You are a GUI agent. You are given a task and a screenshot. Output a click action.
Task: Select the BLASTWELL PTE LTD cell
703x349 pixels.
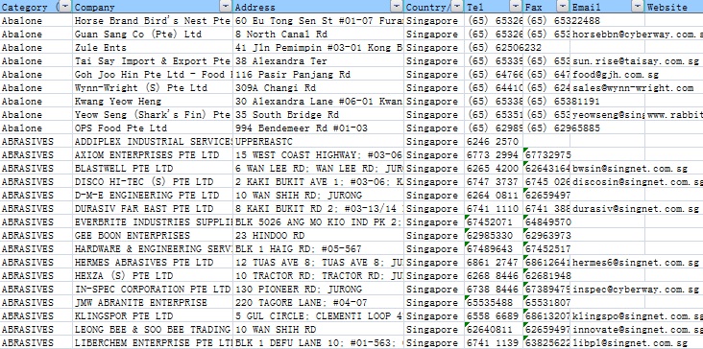[x=153, y=168]
